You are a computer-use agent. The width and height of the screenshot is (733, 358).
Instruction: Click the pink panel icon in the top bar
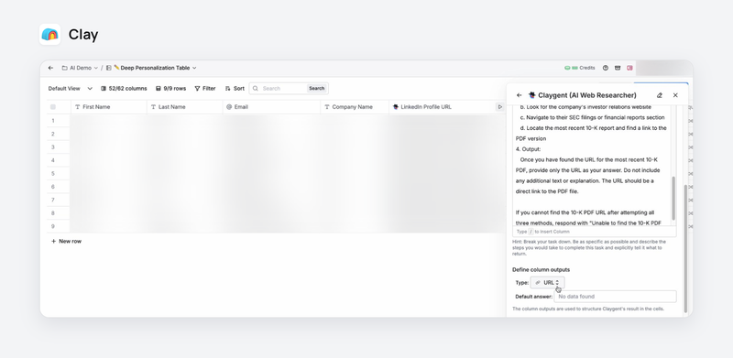[629, 68]
